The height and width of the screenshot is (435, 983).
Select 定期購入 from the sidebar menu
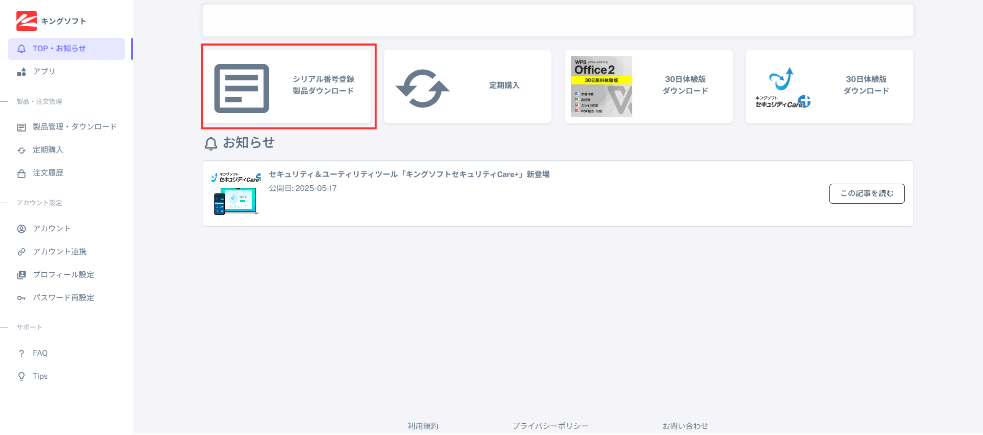click(48, 150)
